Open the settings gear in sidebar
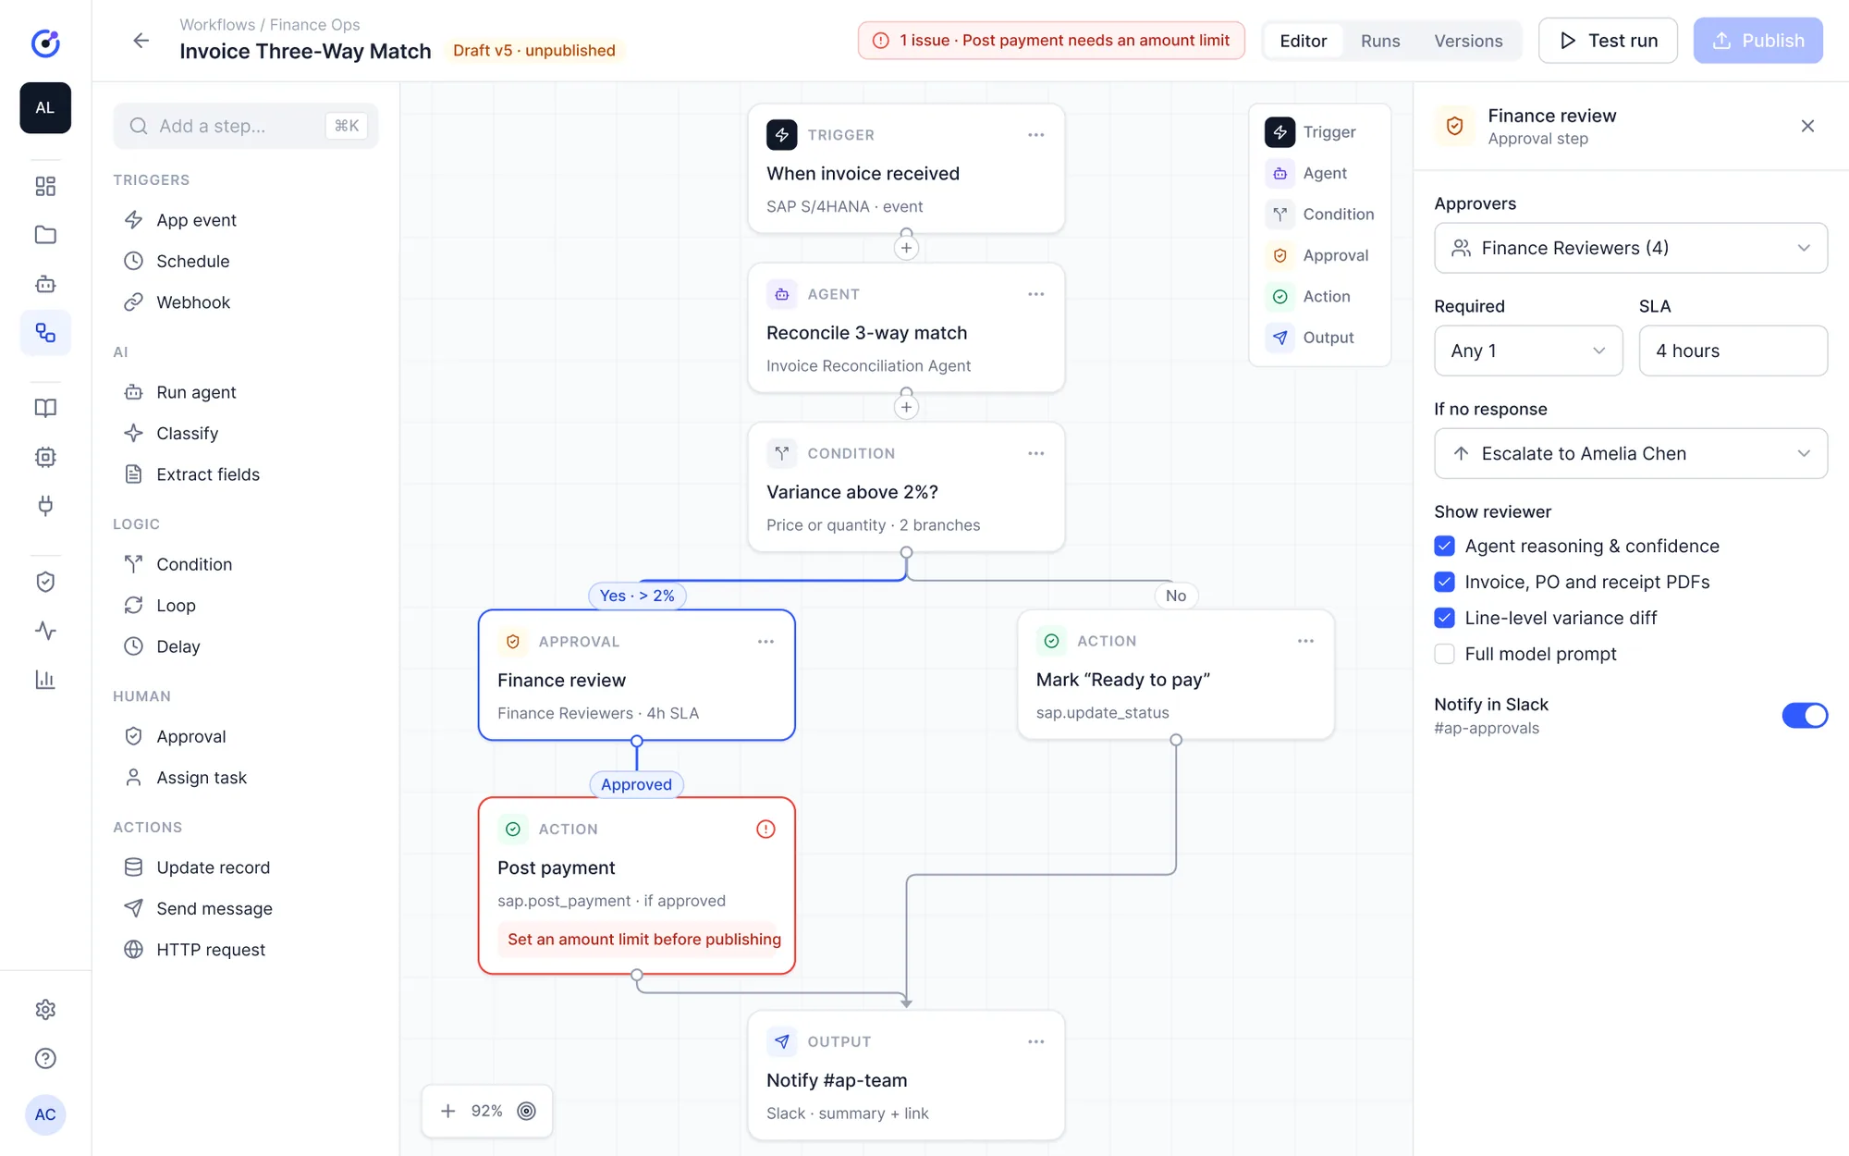The height and width of the screenshot is (1156, 1849). [x=45, y=1009]
